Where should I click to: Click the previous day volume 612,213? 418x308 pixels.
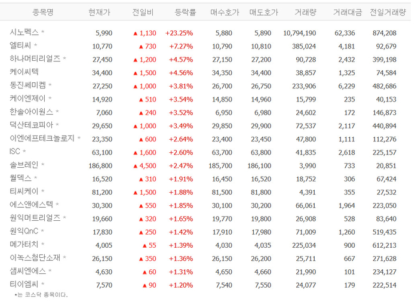[385, 245]
